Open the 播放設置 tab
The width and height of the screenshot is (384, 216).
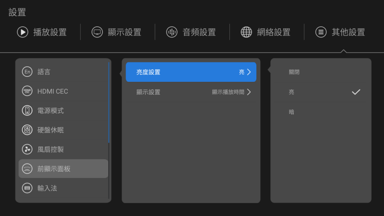click(42, 32)
